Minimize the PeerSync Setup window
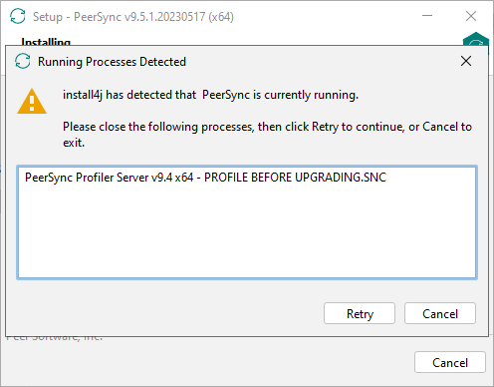The image size is (494, 387). tap(427, 16)
